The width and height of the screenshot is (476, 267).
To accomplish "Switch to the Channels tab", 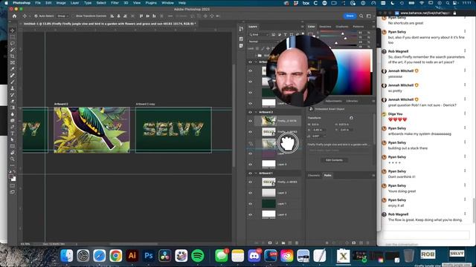I will tap(314, 175).
